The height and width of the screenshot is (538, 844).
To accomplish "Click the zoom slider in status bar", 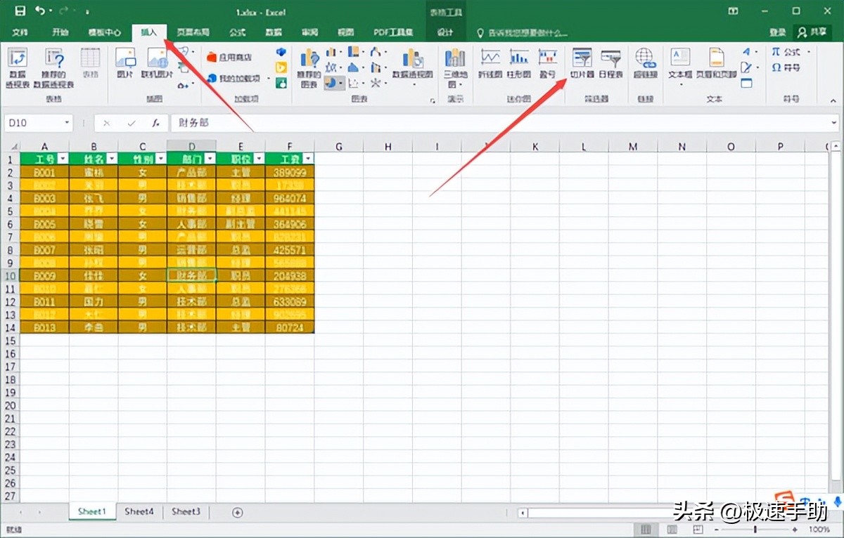I will tap(755, 530).
